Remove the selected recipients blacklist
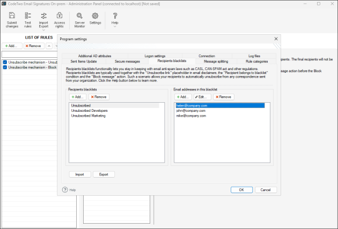The height and width of the screenshot is (229, 338). (99, 97)
